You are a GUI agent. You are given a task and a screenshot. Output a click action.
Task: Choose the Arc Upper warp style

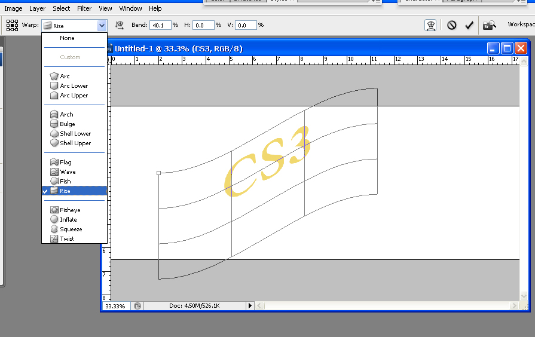pyautogui.click(x=74, y=95)
